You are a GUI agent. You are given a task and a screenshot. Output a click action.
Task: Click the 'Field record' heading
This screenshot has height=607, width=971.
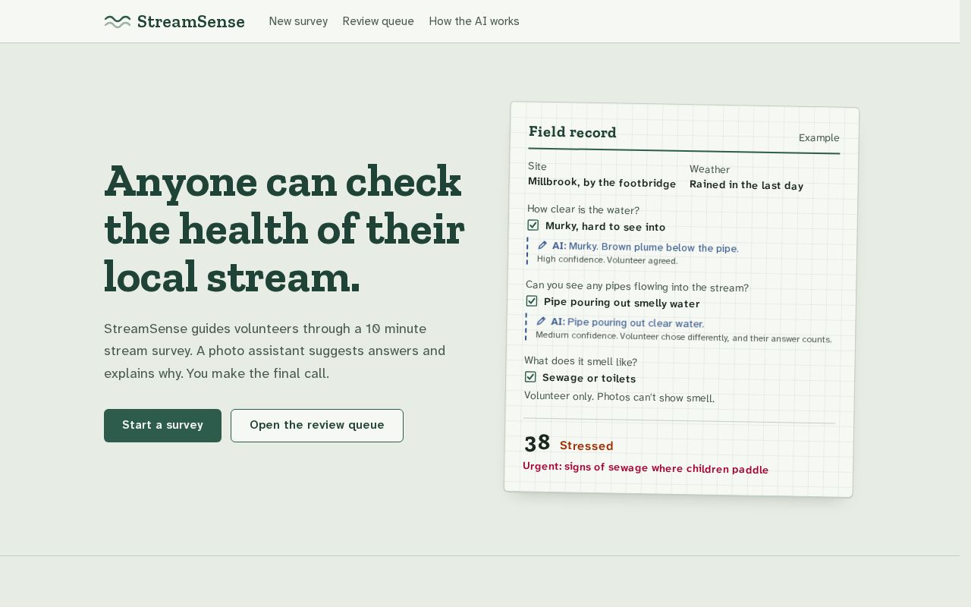click(x=573, y=132)
